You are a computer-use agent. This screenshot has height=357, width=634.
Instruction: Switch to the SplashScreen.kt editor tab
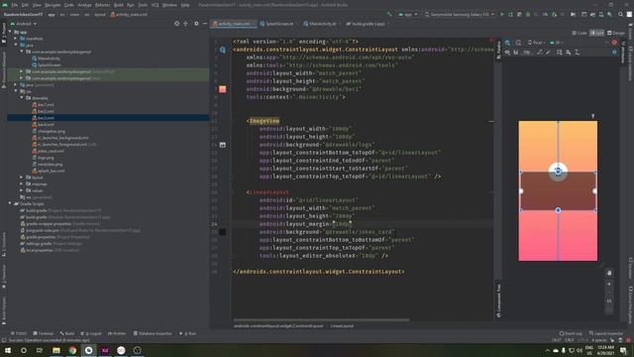click(277, 24)
